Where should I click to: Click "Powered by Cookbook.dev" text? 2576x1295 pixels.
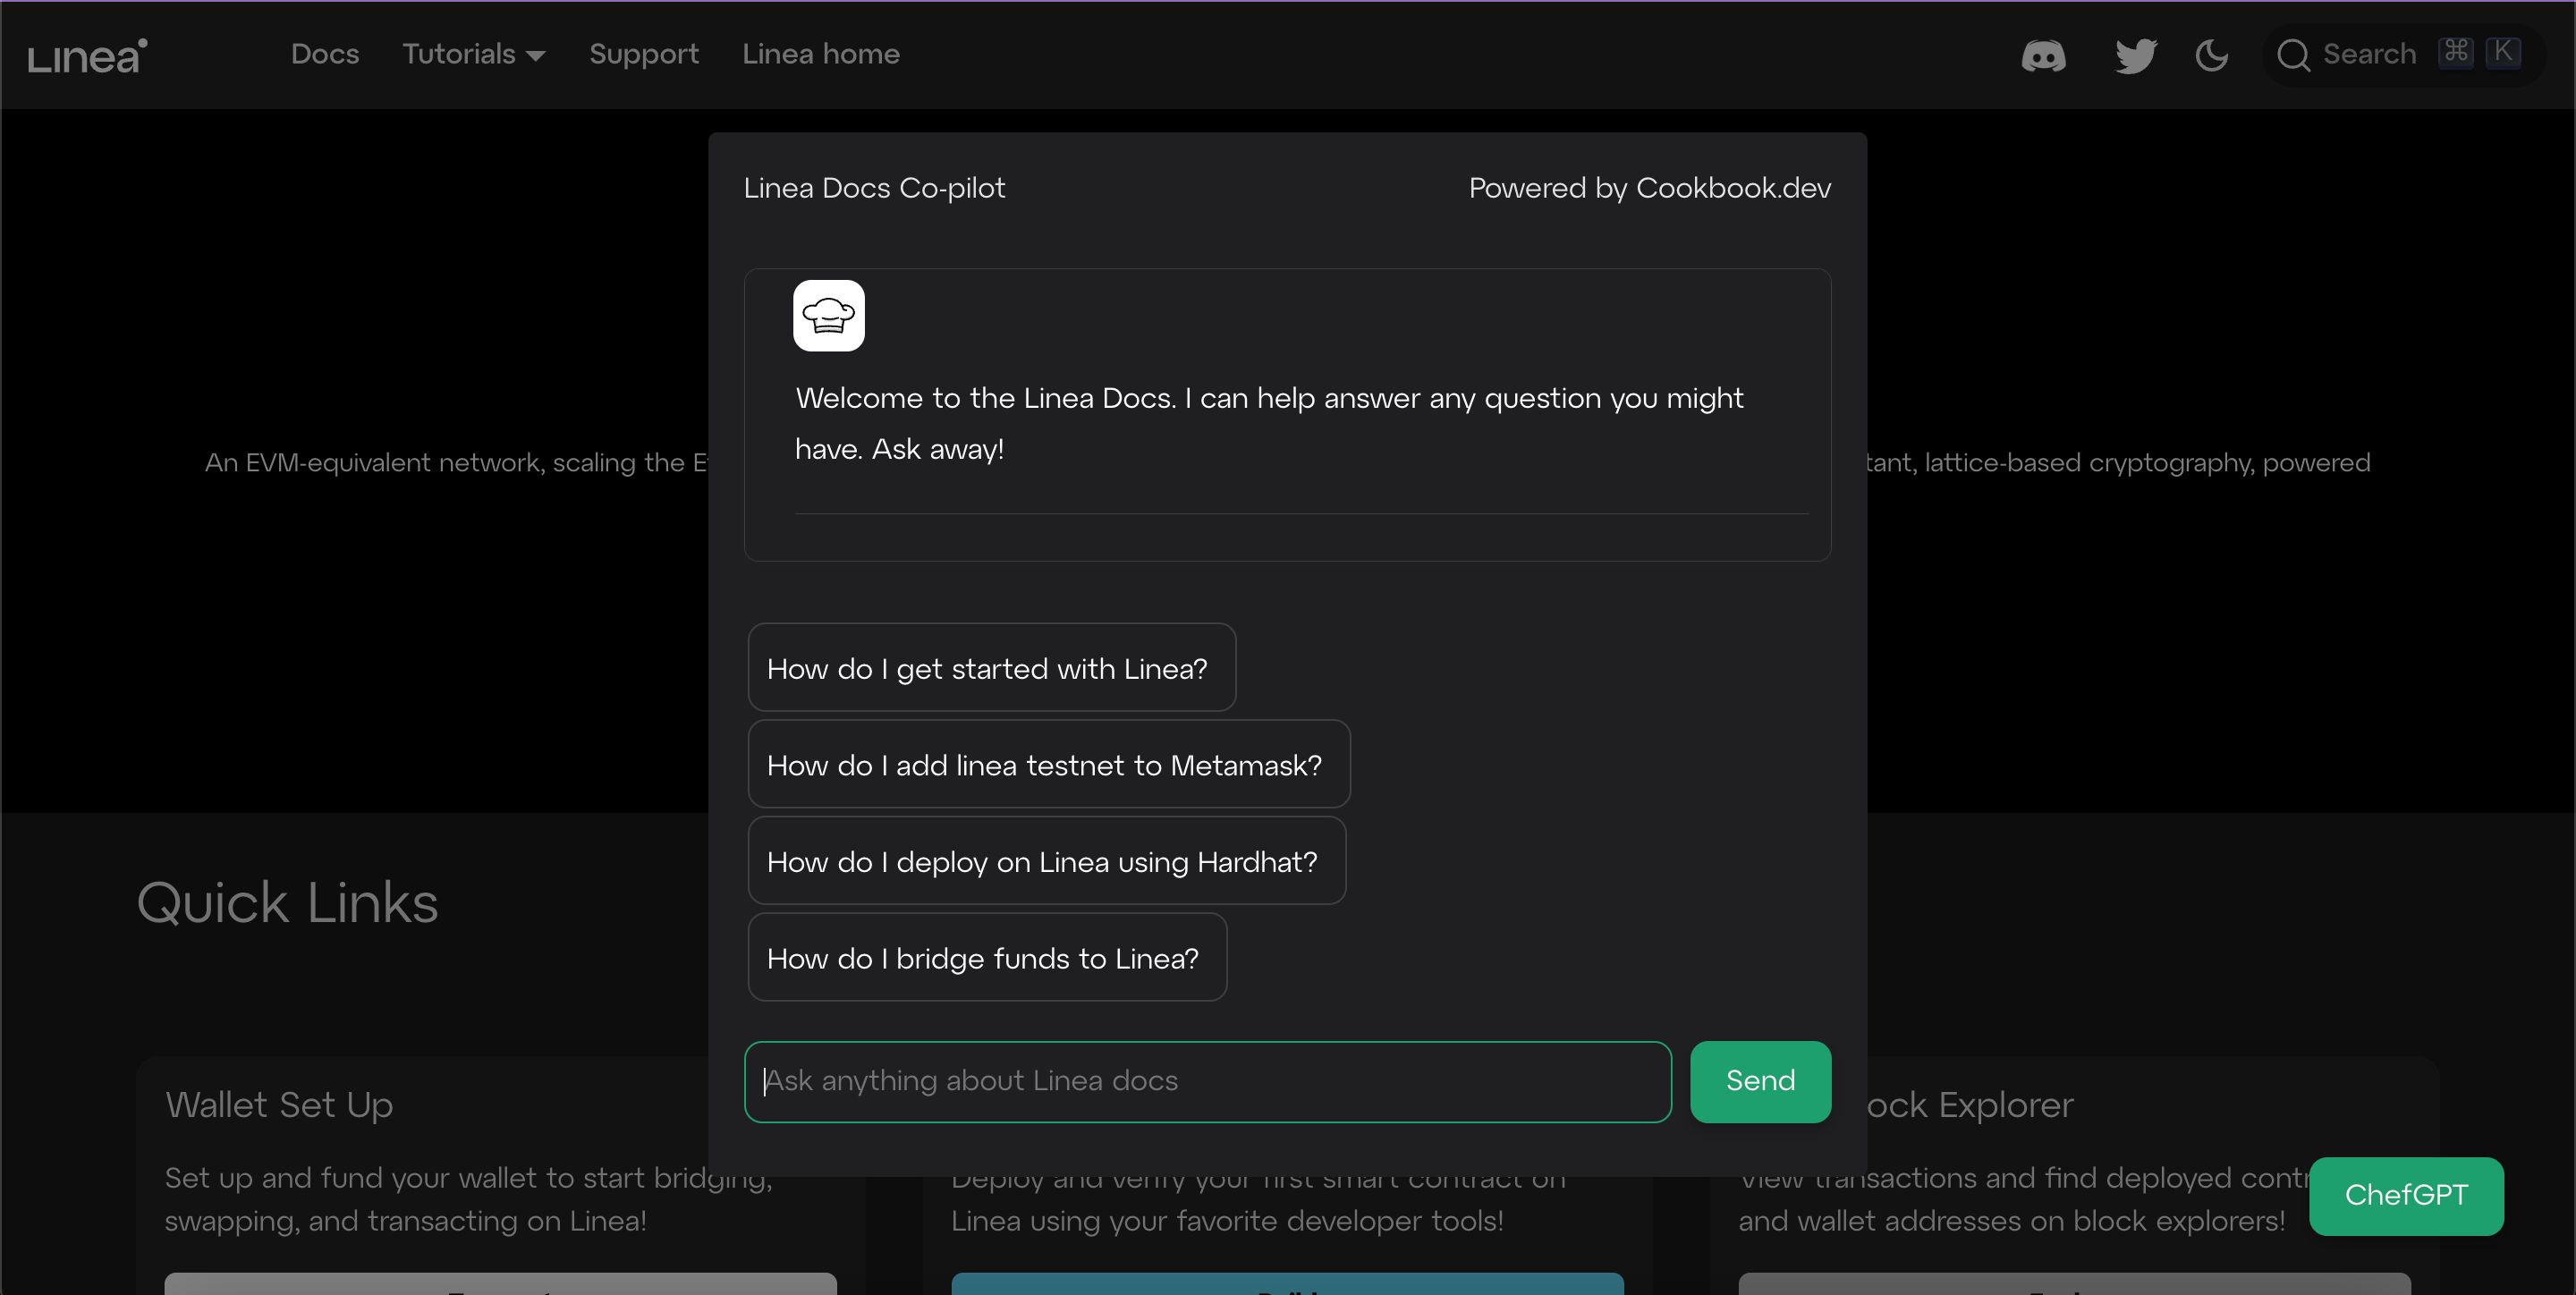(1650, 188)
